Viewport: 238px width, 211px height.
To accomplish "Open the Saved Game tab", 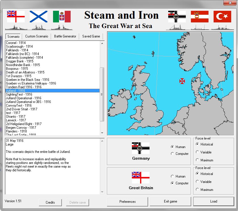I will pos(92,36).
